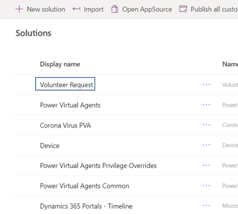
Task: Click the Publish all customizations icon
Action: point(183,9)
